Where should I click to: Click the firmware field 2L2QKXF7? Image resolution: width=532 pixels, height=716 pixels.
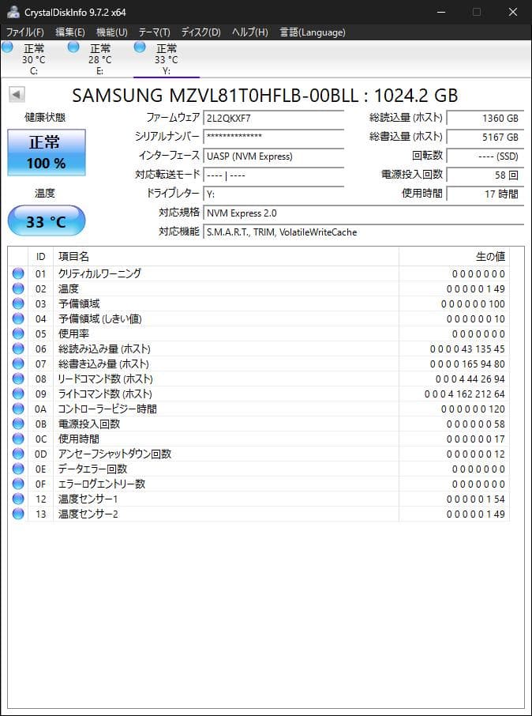(x=273, y=119)
